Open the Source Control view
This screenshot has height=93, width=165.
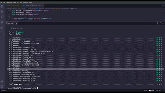[2, 11]
